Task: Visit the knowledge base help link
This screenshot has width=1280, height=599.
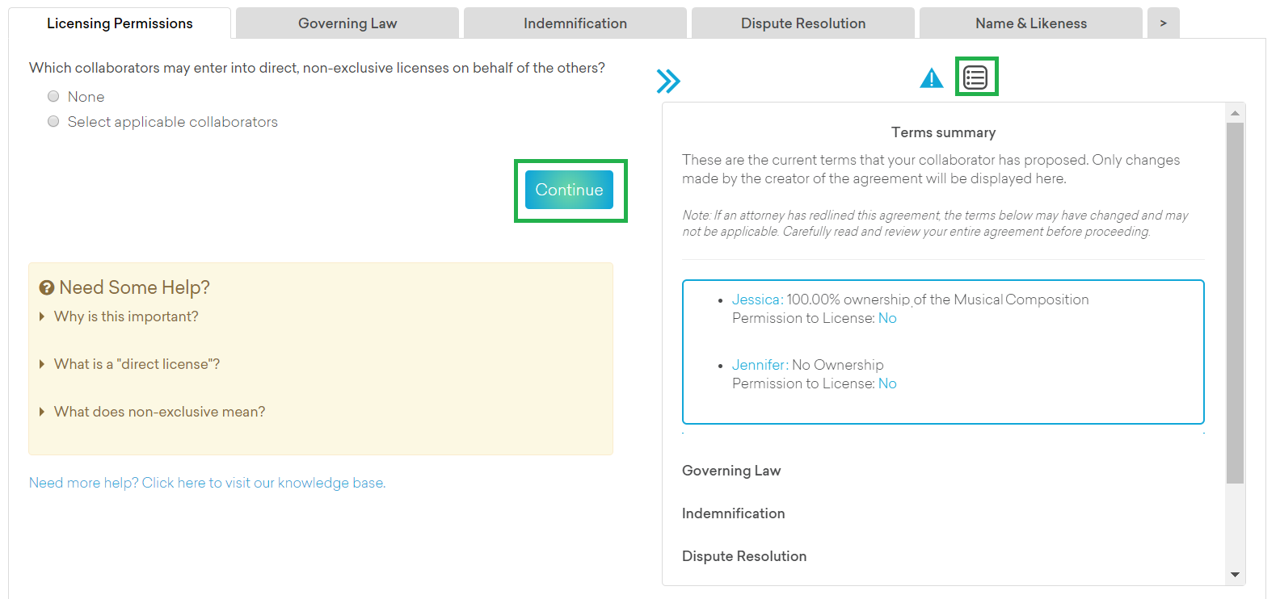Action: point(207,483)
